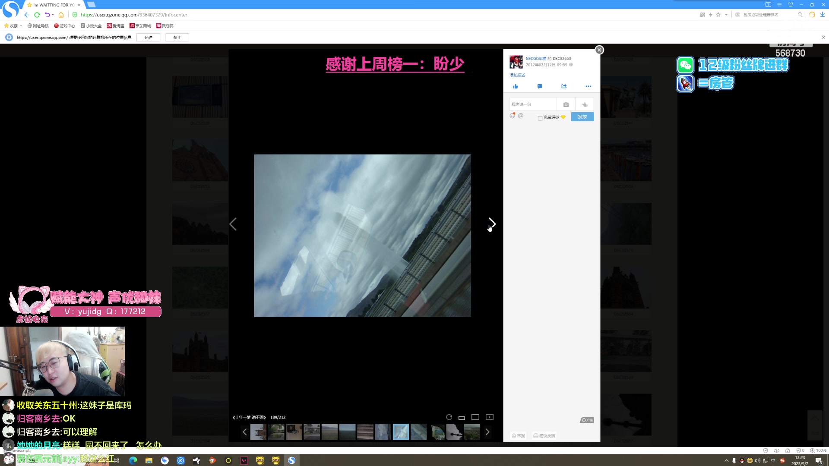Insert an @ mention in the comment
Image resolution: width=829 pixels, height=466 pixels.
tap(521, 116)
